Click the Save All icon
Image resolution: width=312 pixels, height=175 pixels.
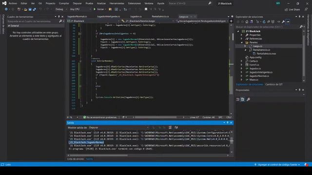click(x=35, y=9)
